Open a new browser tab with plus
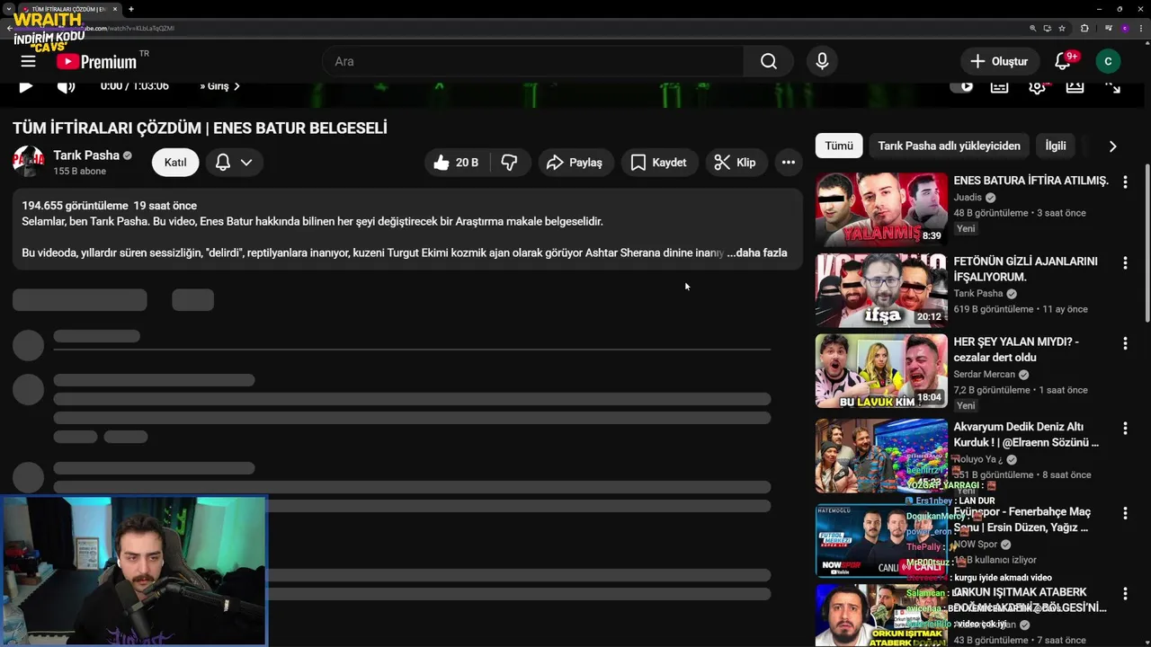Screen dimensions: 1151x647 (131, 9)
